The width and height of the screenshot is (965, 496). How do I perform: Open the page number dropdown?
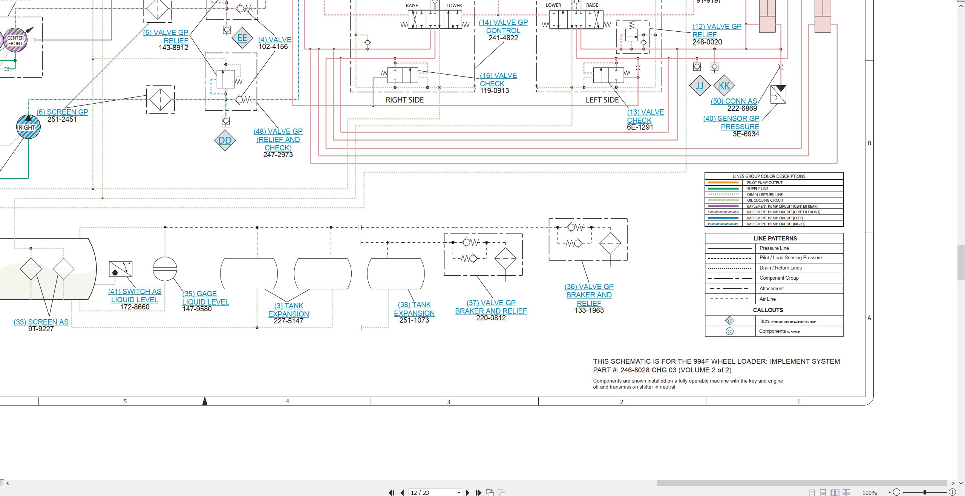click(459, 493)
